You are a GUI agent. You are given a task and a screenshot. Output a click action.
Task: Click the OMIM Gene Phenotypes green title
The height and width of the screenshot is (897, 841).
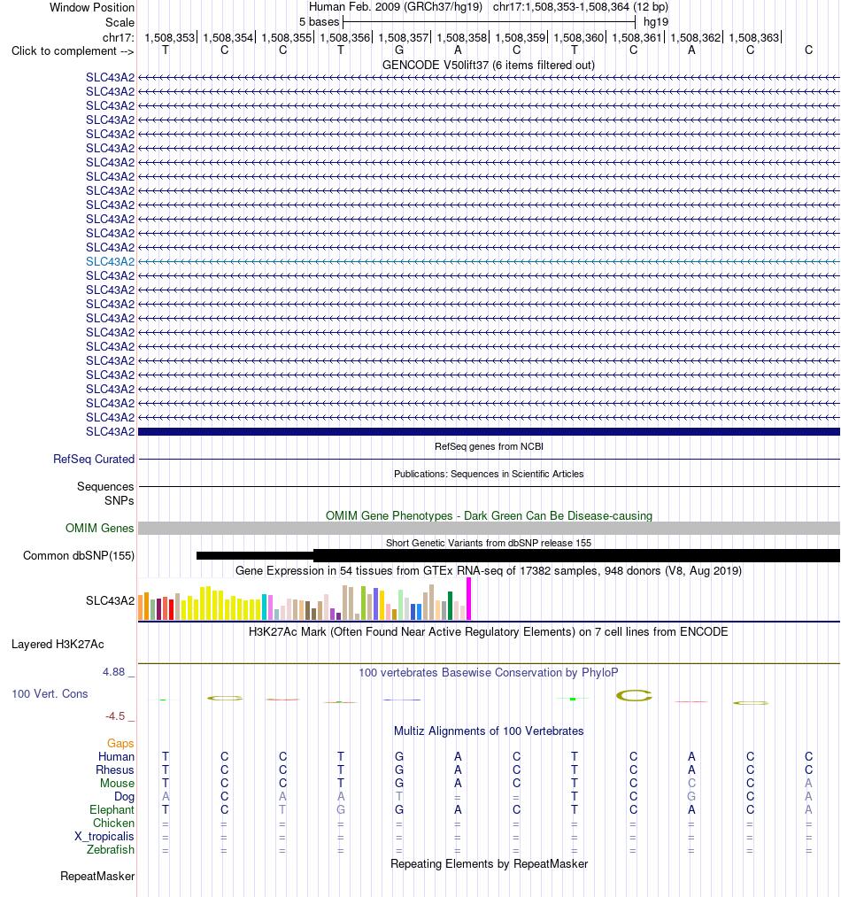(489, 515)
